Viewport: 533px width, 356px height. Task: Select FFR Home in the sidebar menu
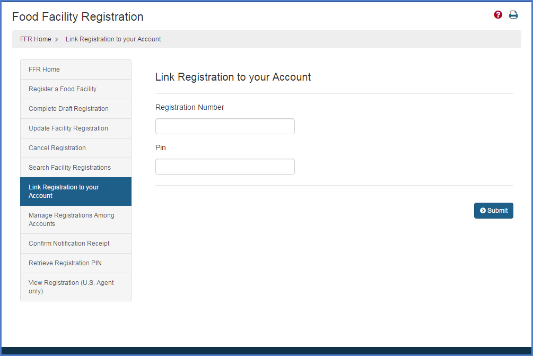click(x=44, y=70)
